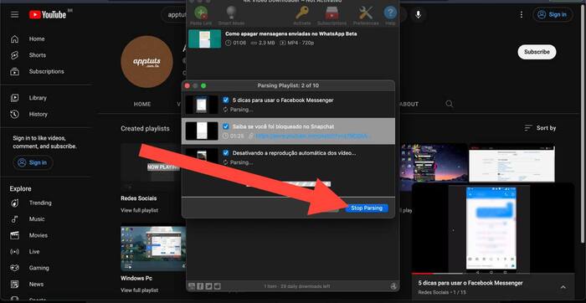The height and width of the screenshot is (303, 586).
Task: Click 'Como apagar mensagens enviadas' item thumbnail
Action: click(x=204, y=39)
